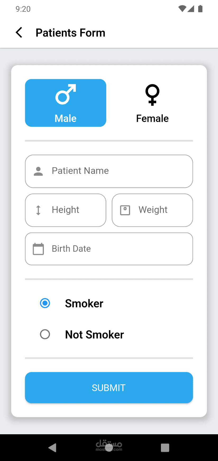Tap the Android recent apps square
The height and width of the screenshot is (461, 218).
click(x=165, y=448)
